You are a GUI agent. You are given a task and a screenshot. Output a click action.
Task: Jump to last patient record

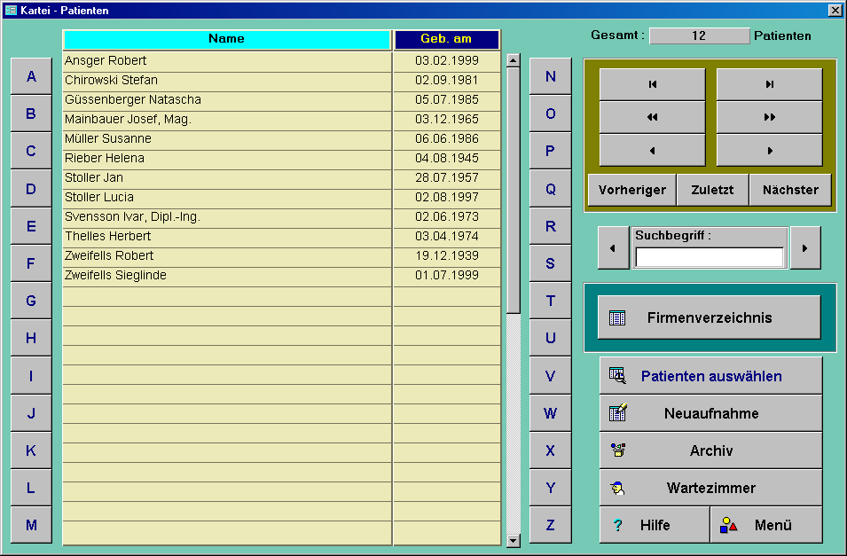point(769,84)
